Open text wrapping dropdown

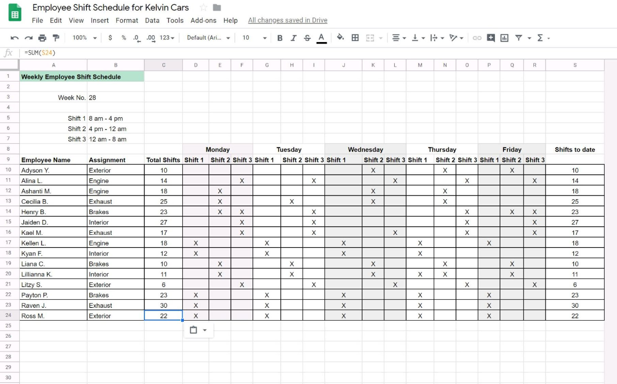(437, 38)
